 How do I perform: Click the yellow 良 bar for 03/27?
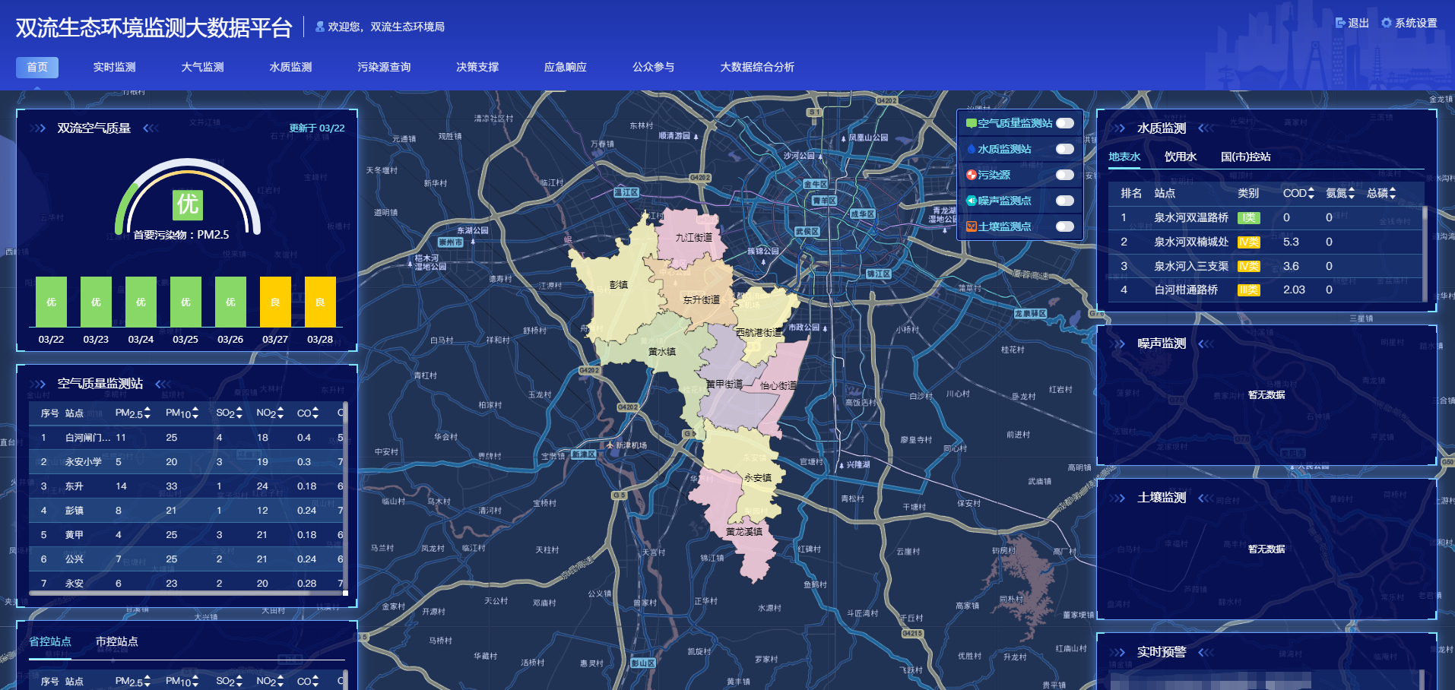(275, 302)
